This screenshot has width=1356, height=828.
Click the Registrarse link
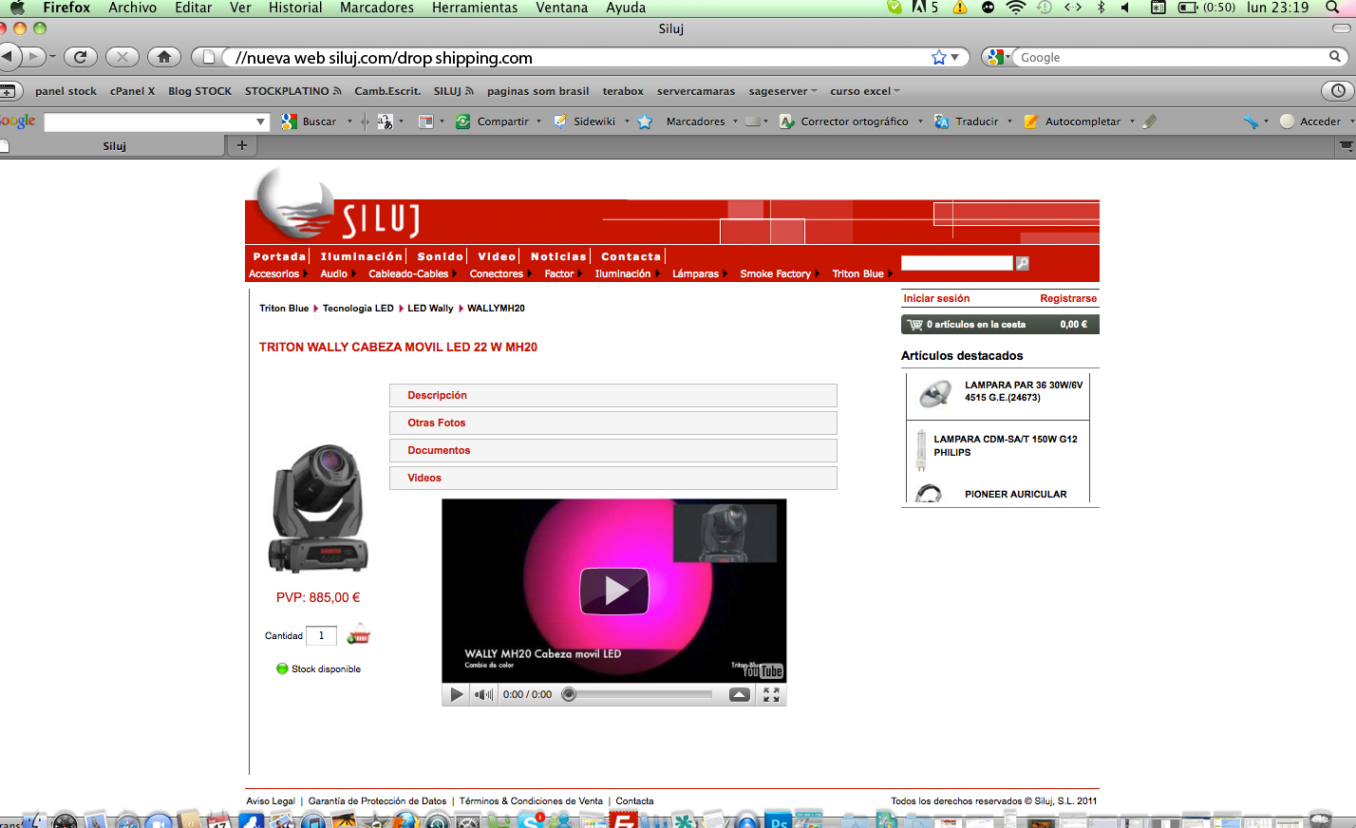point(1068,298)
